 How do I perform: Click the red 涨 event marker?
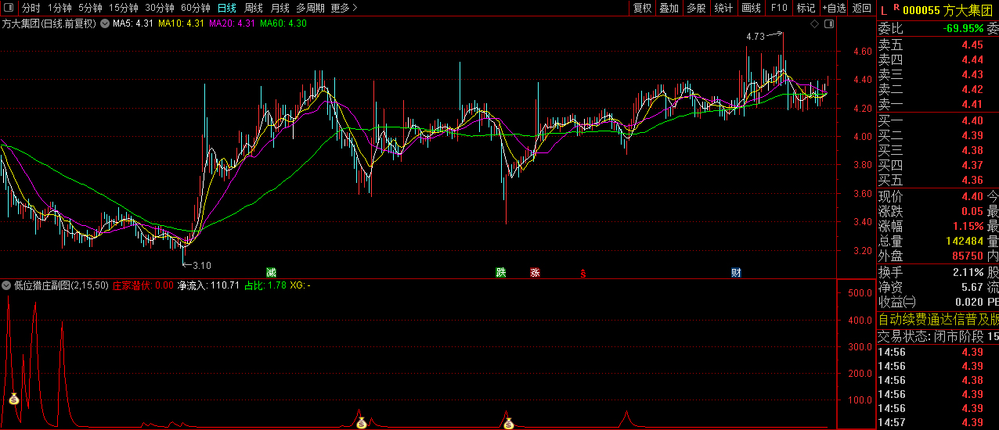click(x=535, y=272)
